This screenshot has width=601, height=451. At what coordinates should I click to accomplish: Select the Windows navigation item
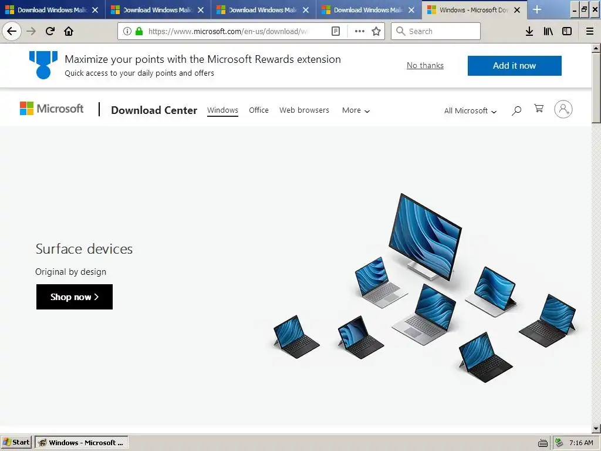222,110
